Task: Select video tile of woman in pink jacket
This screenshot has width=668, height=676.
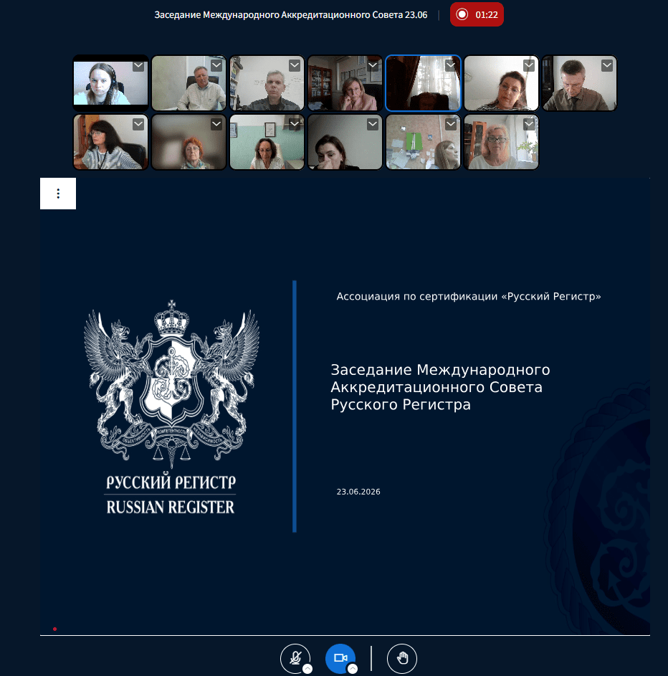Action: 345,83
